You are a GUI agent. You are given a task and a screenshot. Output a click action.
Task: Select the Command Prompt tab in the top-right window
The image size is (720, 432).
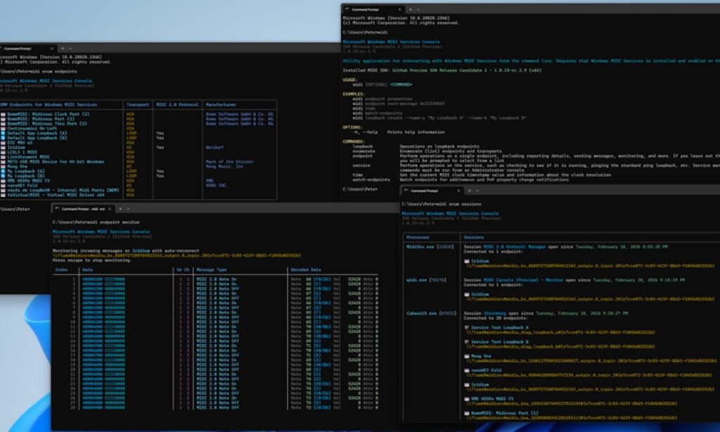click(365, 10)
